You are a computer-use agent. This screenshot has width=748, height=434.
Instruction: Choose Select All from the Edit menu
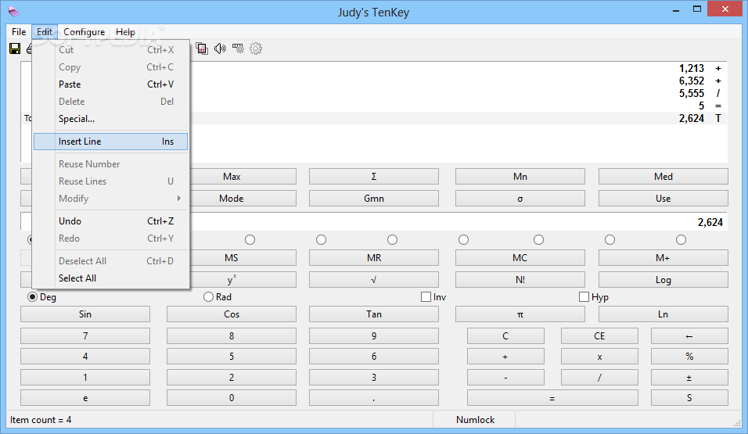pyautogui.click(x=110, y=278)
